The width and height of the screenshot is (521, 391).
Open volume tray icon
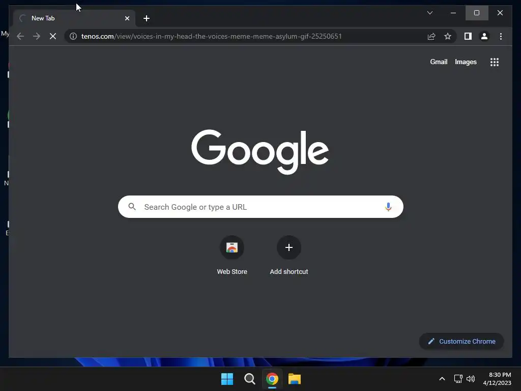tap(471, 379)
